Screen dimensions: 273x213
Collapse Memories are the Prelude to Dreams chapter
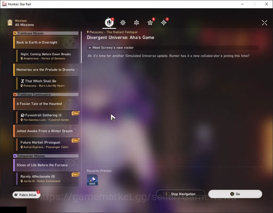46,70
